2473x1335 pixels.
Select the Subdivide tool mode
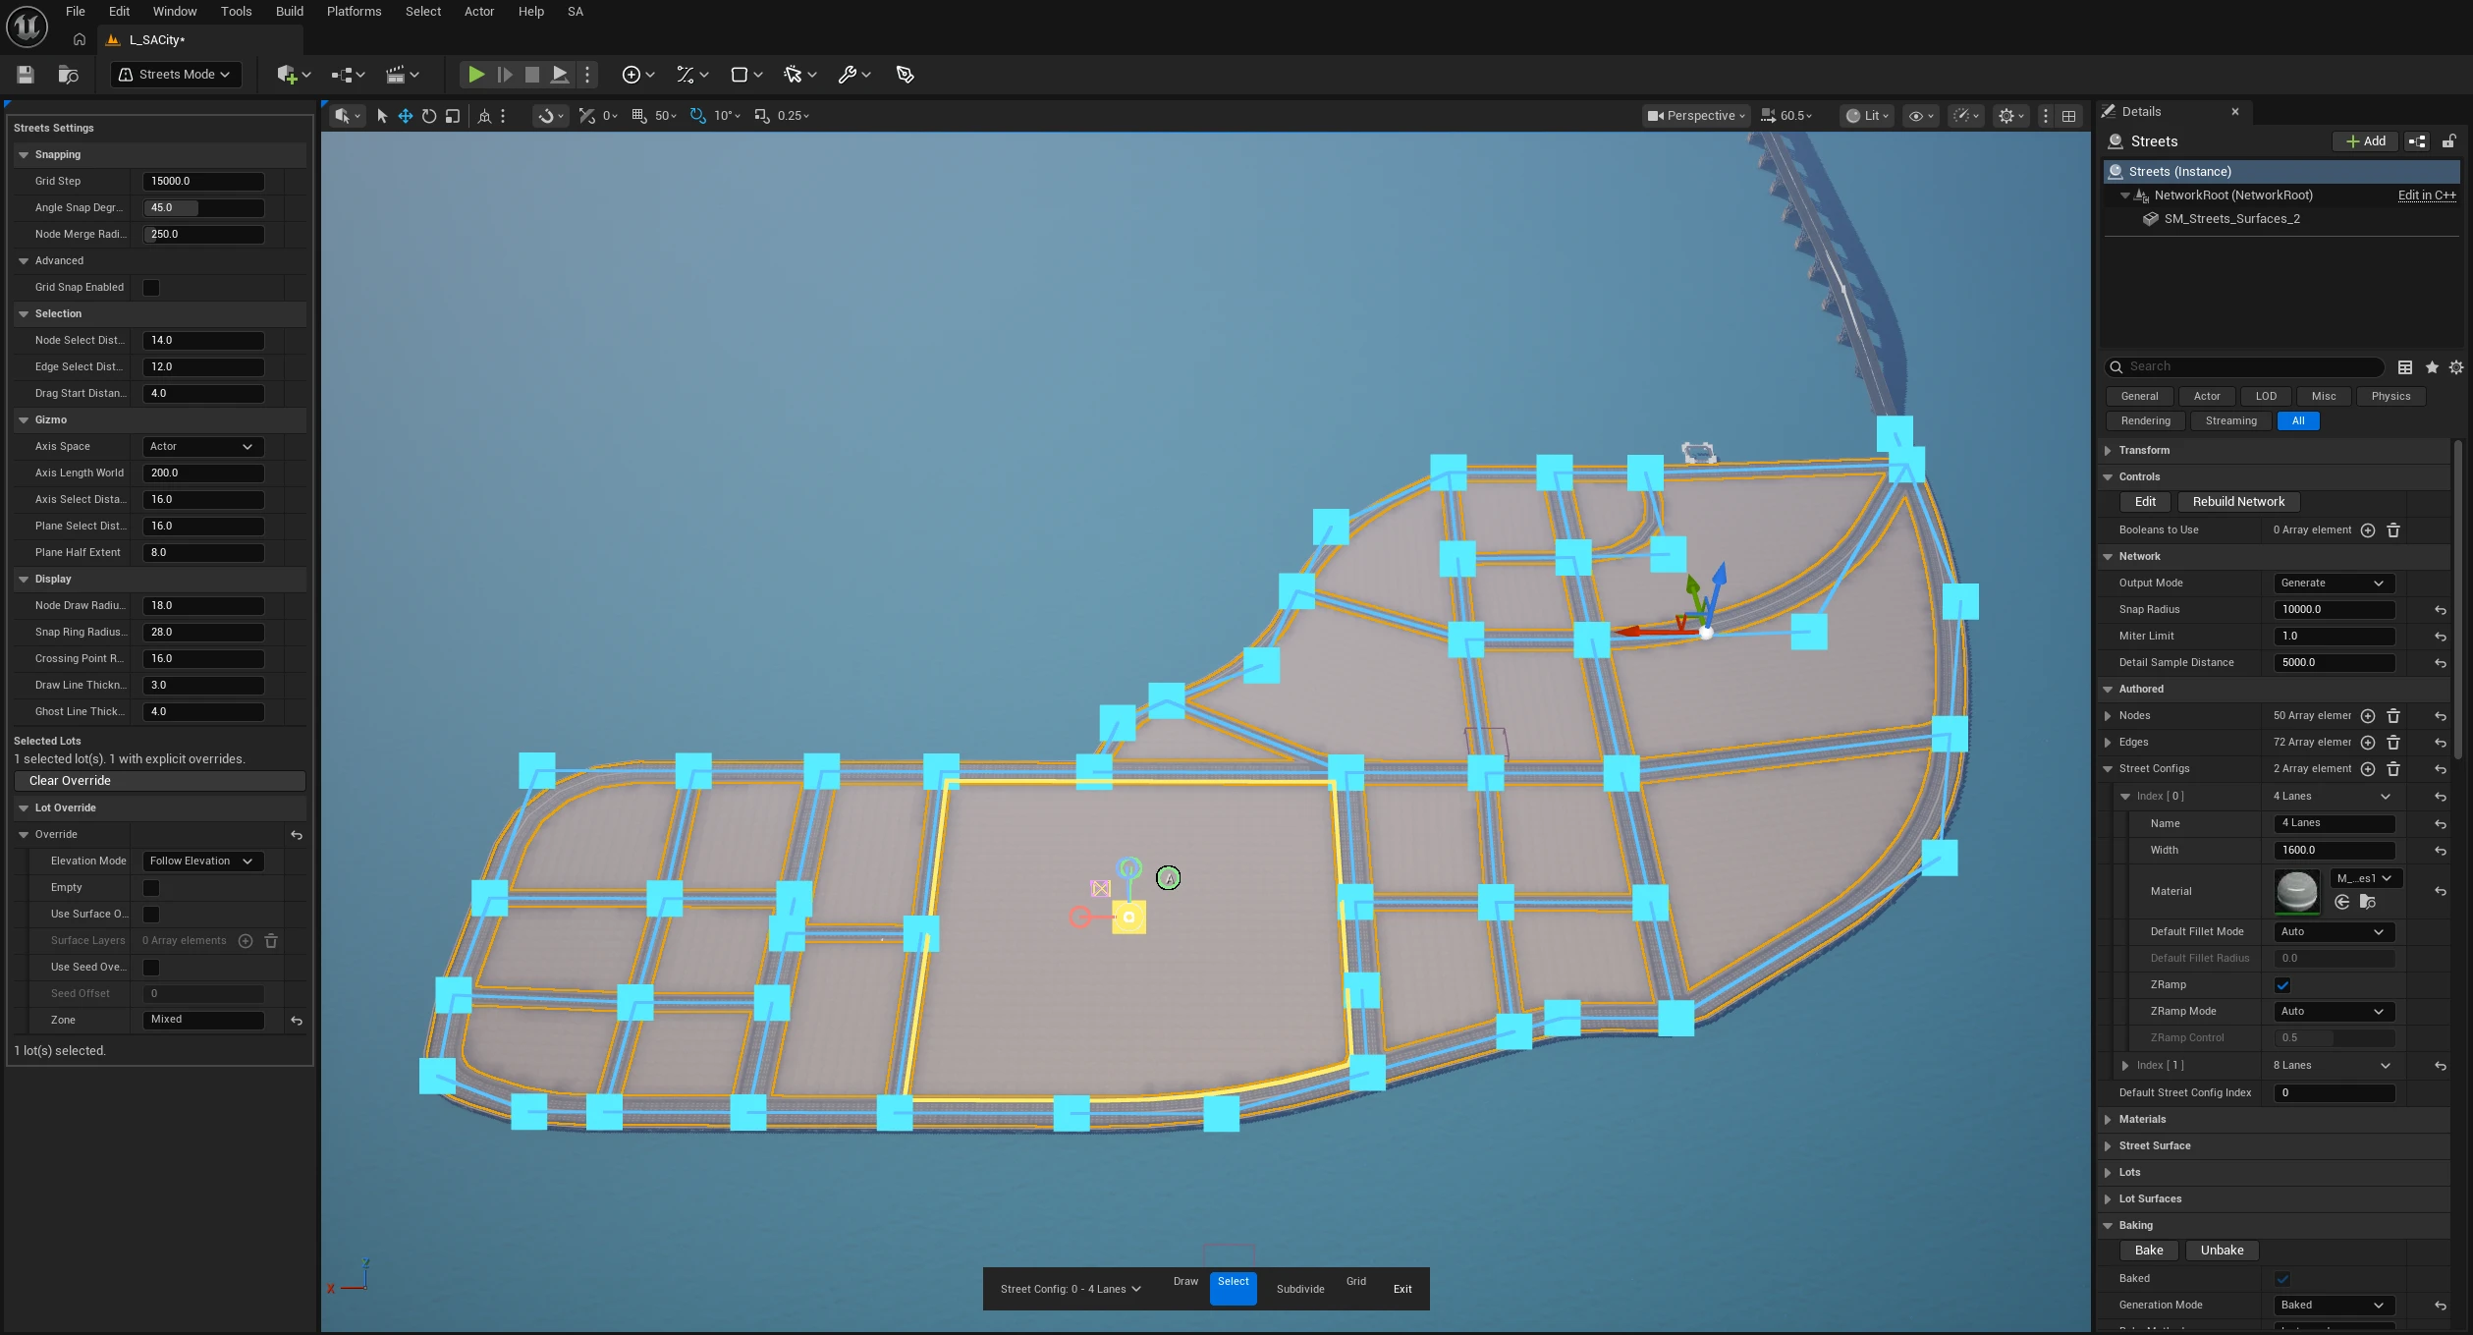[x=1300, y=1289]
